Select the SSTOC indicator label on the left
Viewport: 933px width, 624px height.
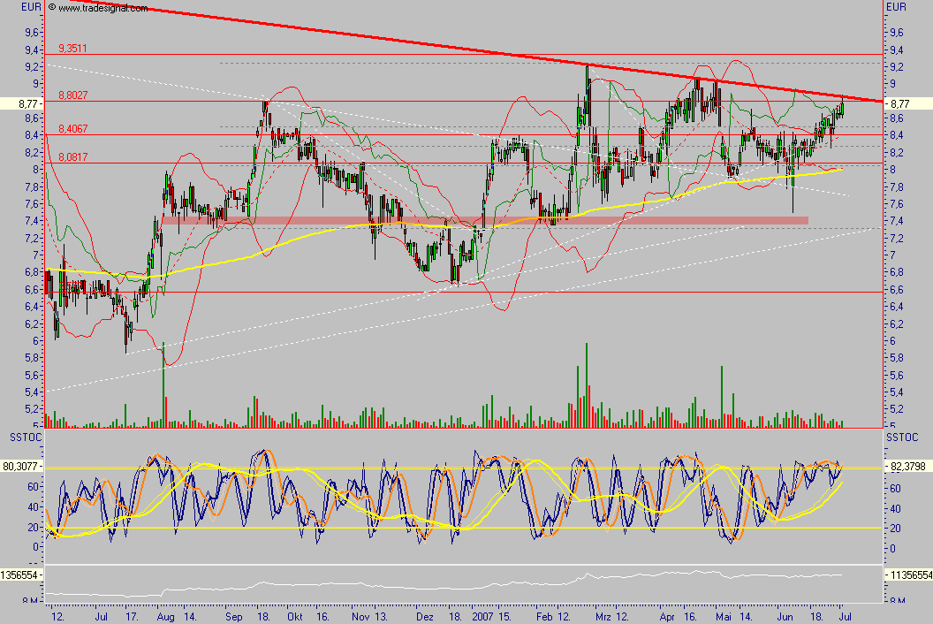(24, 438)
